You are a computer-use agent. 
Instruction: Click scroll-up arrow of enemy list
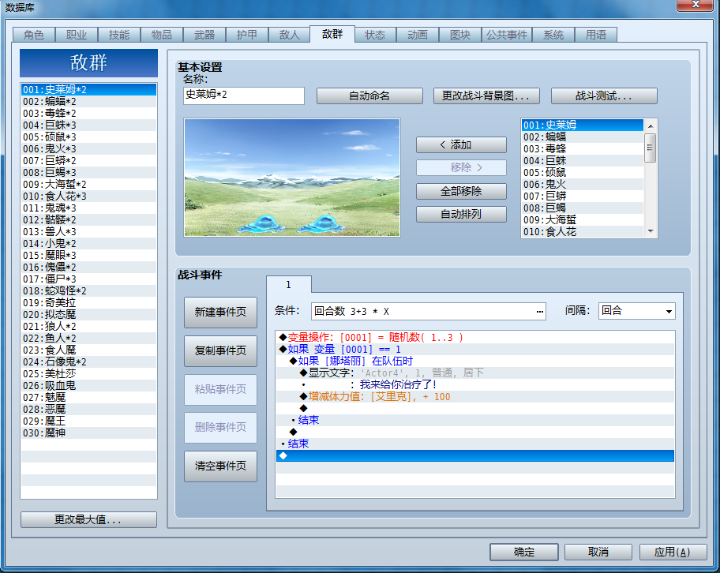(651, 125)
